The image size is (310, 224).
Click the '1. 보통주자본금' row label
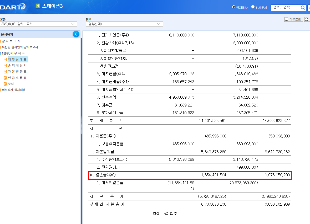pyautogui.click(x=110, y=144)
